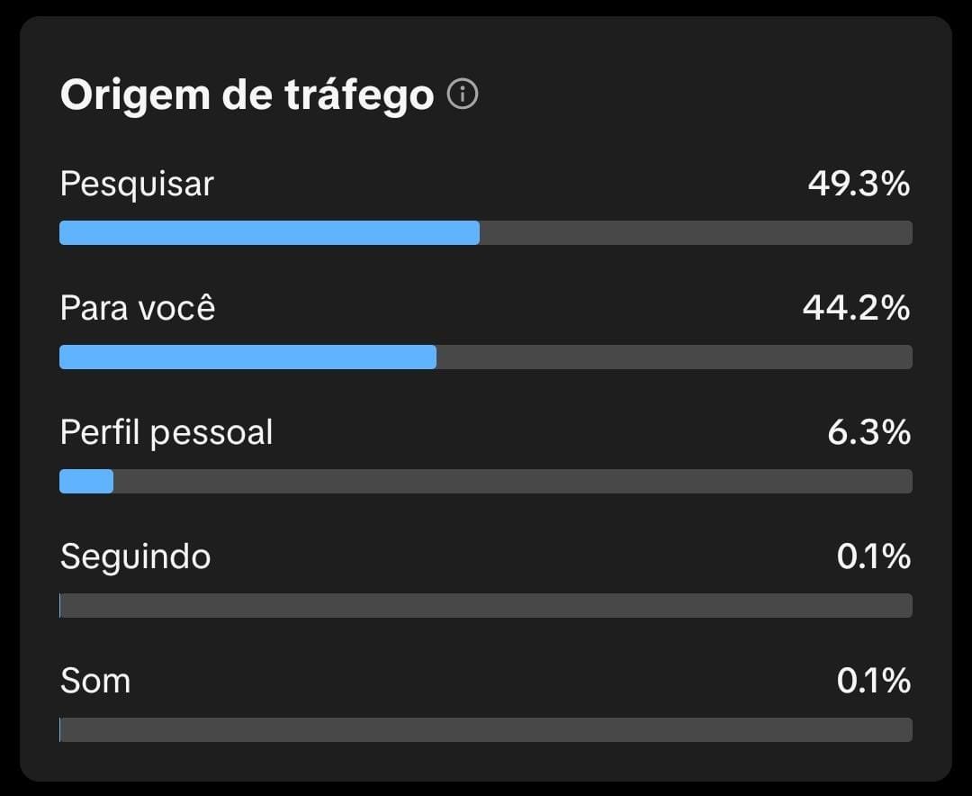The image size is (972, 796).
Task: Click gray unfilled part of Pesquisar bar
Action: point(696,233)
